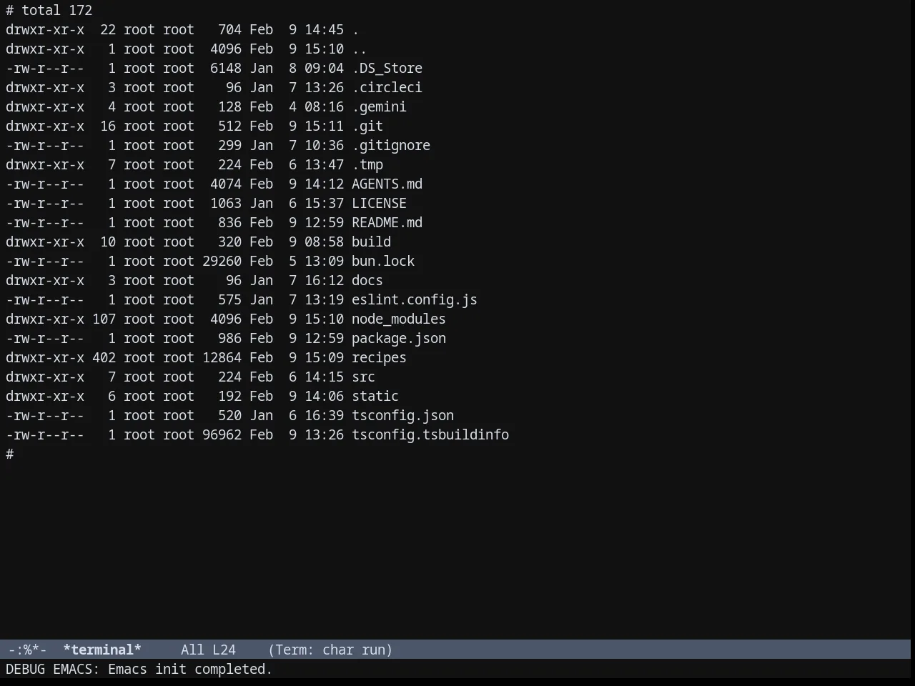Click the (Term: char run) mode indicator
The width and height of the screenshot is (915, 686).
[330, 650]
